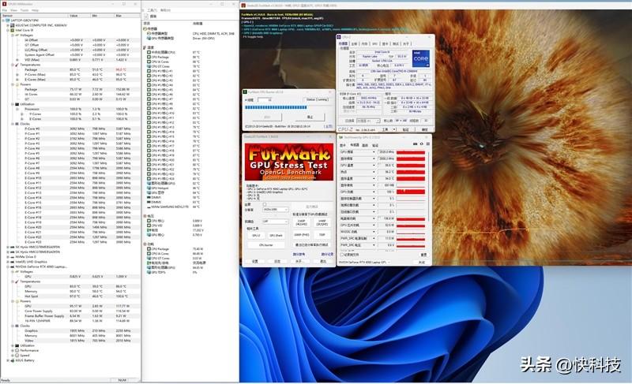This screenshot has height=384, width=632.
Task: Click the Temperatures thermometer icon under Intel Core i9
Action: pos(16,65)
